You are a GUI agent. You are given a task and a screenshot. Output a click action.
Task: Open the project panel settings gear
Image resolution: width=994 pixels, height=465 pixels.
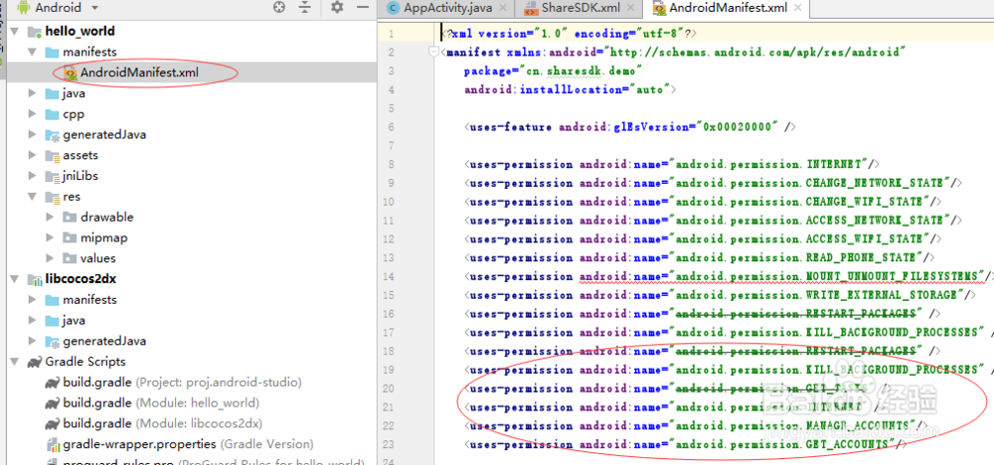pos(337,8)
